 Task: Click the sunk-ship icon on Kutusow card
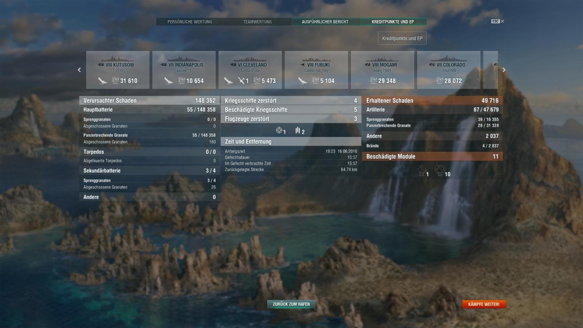click(102, 81)
